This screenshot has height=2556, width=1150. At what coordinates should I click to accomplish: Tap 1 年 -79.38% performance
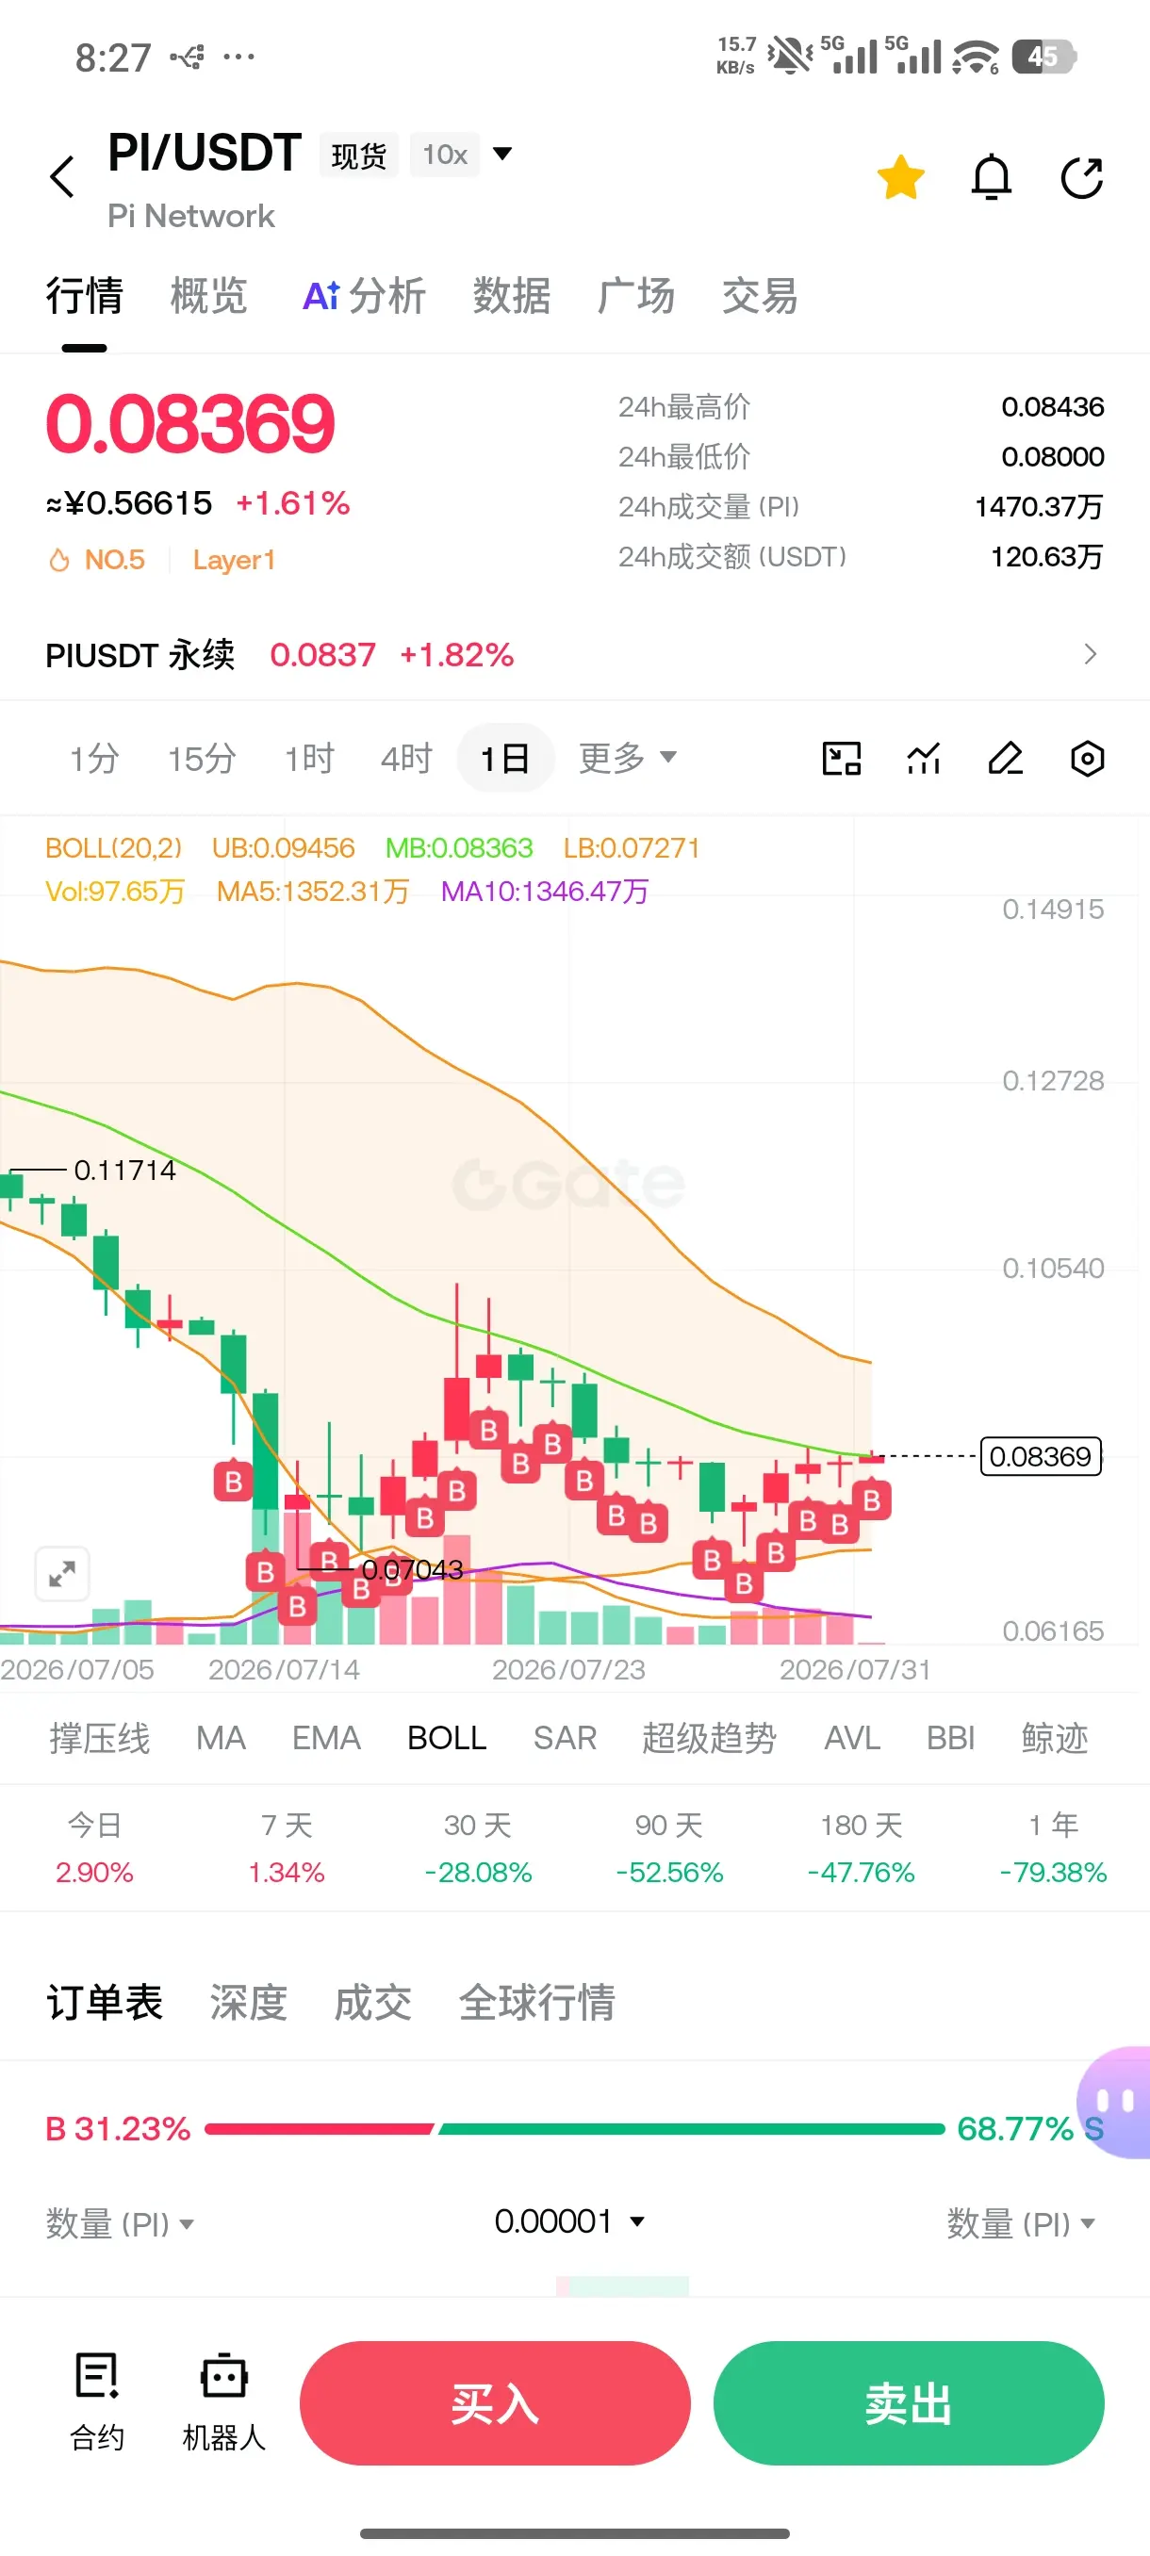pyautogui.click(x=1053, y=1847)
